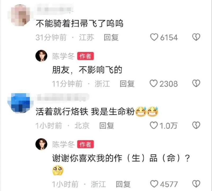Open the blurred pink commenter avatar
Image resolution: width=212 pixels, height=191 pixels.
(x=20, y=15)
